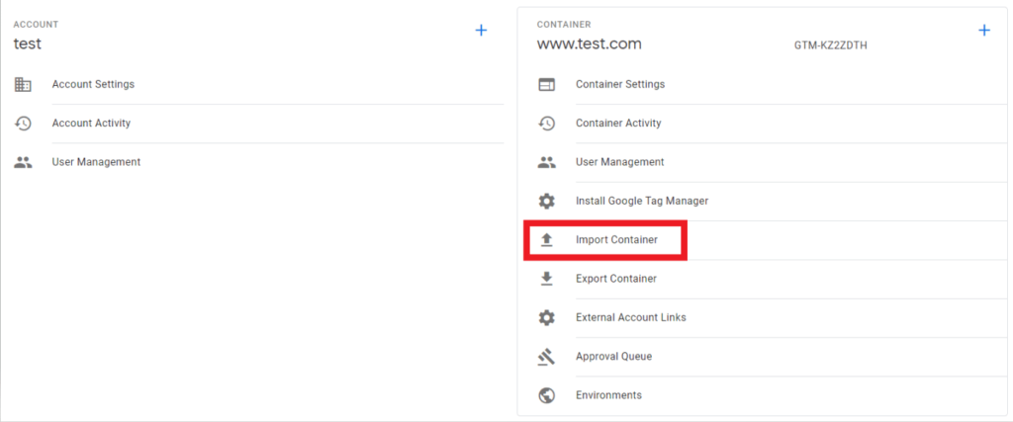Viewport: 1013px width, 422px height.
Task: Create a new container with plus button
Action: [983, 31]
